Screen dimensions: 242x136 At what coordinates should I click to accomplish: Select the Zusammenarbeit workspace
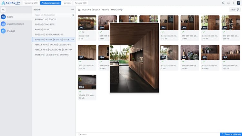(x=16, y=24)
